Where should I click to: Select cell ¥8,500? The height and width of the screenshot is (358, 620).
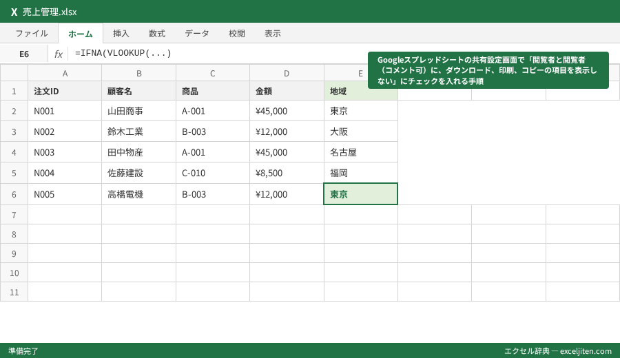287,173
